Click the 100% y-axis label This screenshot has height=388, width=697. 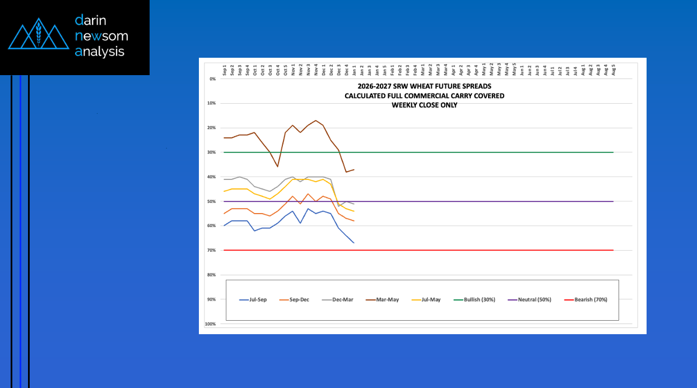211,324
